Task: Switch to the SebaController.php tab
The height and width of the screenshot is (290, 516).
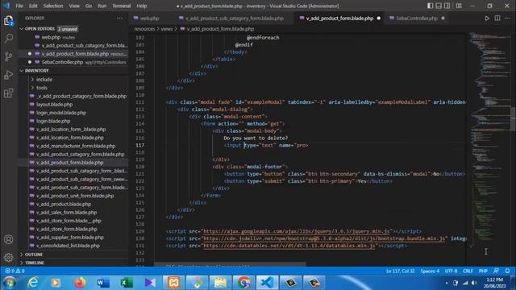Action: 417,19
